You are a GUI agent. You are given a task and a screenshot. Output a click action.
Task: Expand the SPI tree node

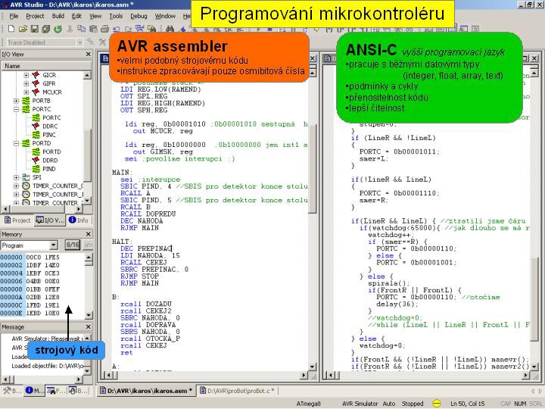(x=17, y=177)
